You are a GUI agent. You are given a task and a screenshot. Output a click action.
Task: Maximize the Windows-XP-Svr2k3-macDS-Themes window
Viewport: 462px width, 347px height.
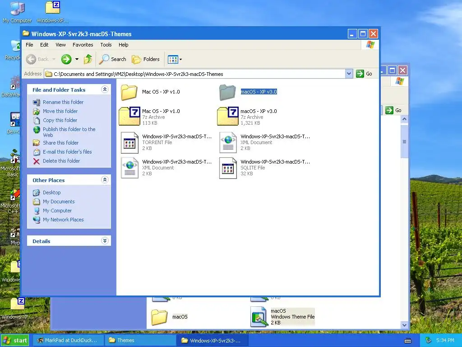pyautogui.click(x=363, y=34)
